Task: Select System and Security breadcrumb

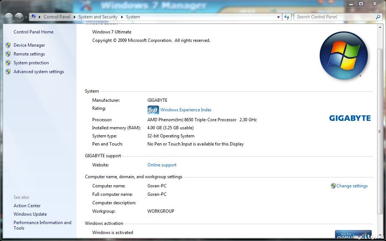Action: pyautogui.click(x=98, y=17)
